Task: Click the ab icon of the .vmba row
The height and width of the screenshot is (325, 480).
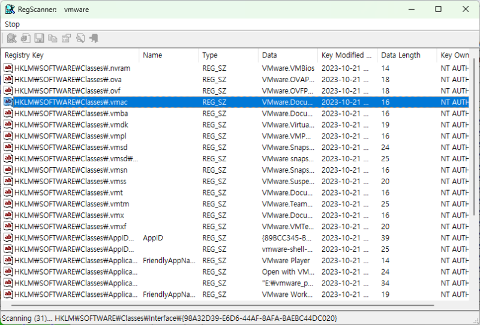Action: (x=8, y=113)
